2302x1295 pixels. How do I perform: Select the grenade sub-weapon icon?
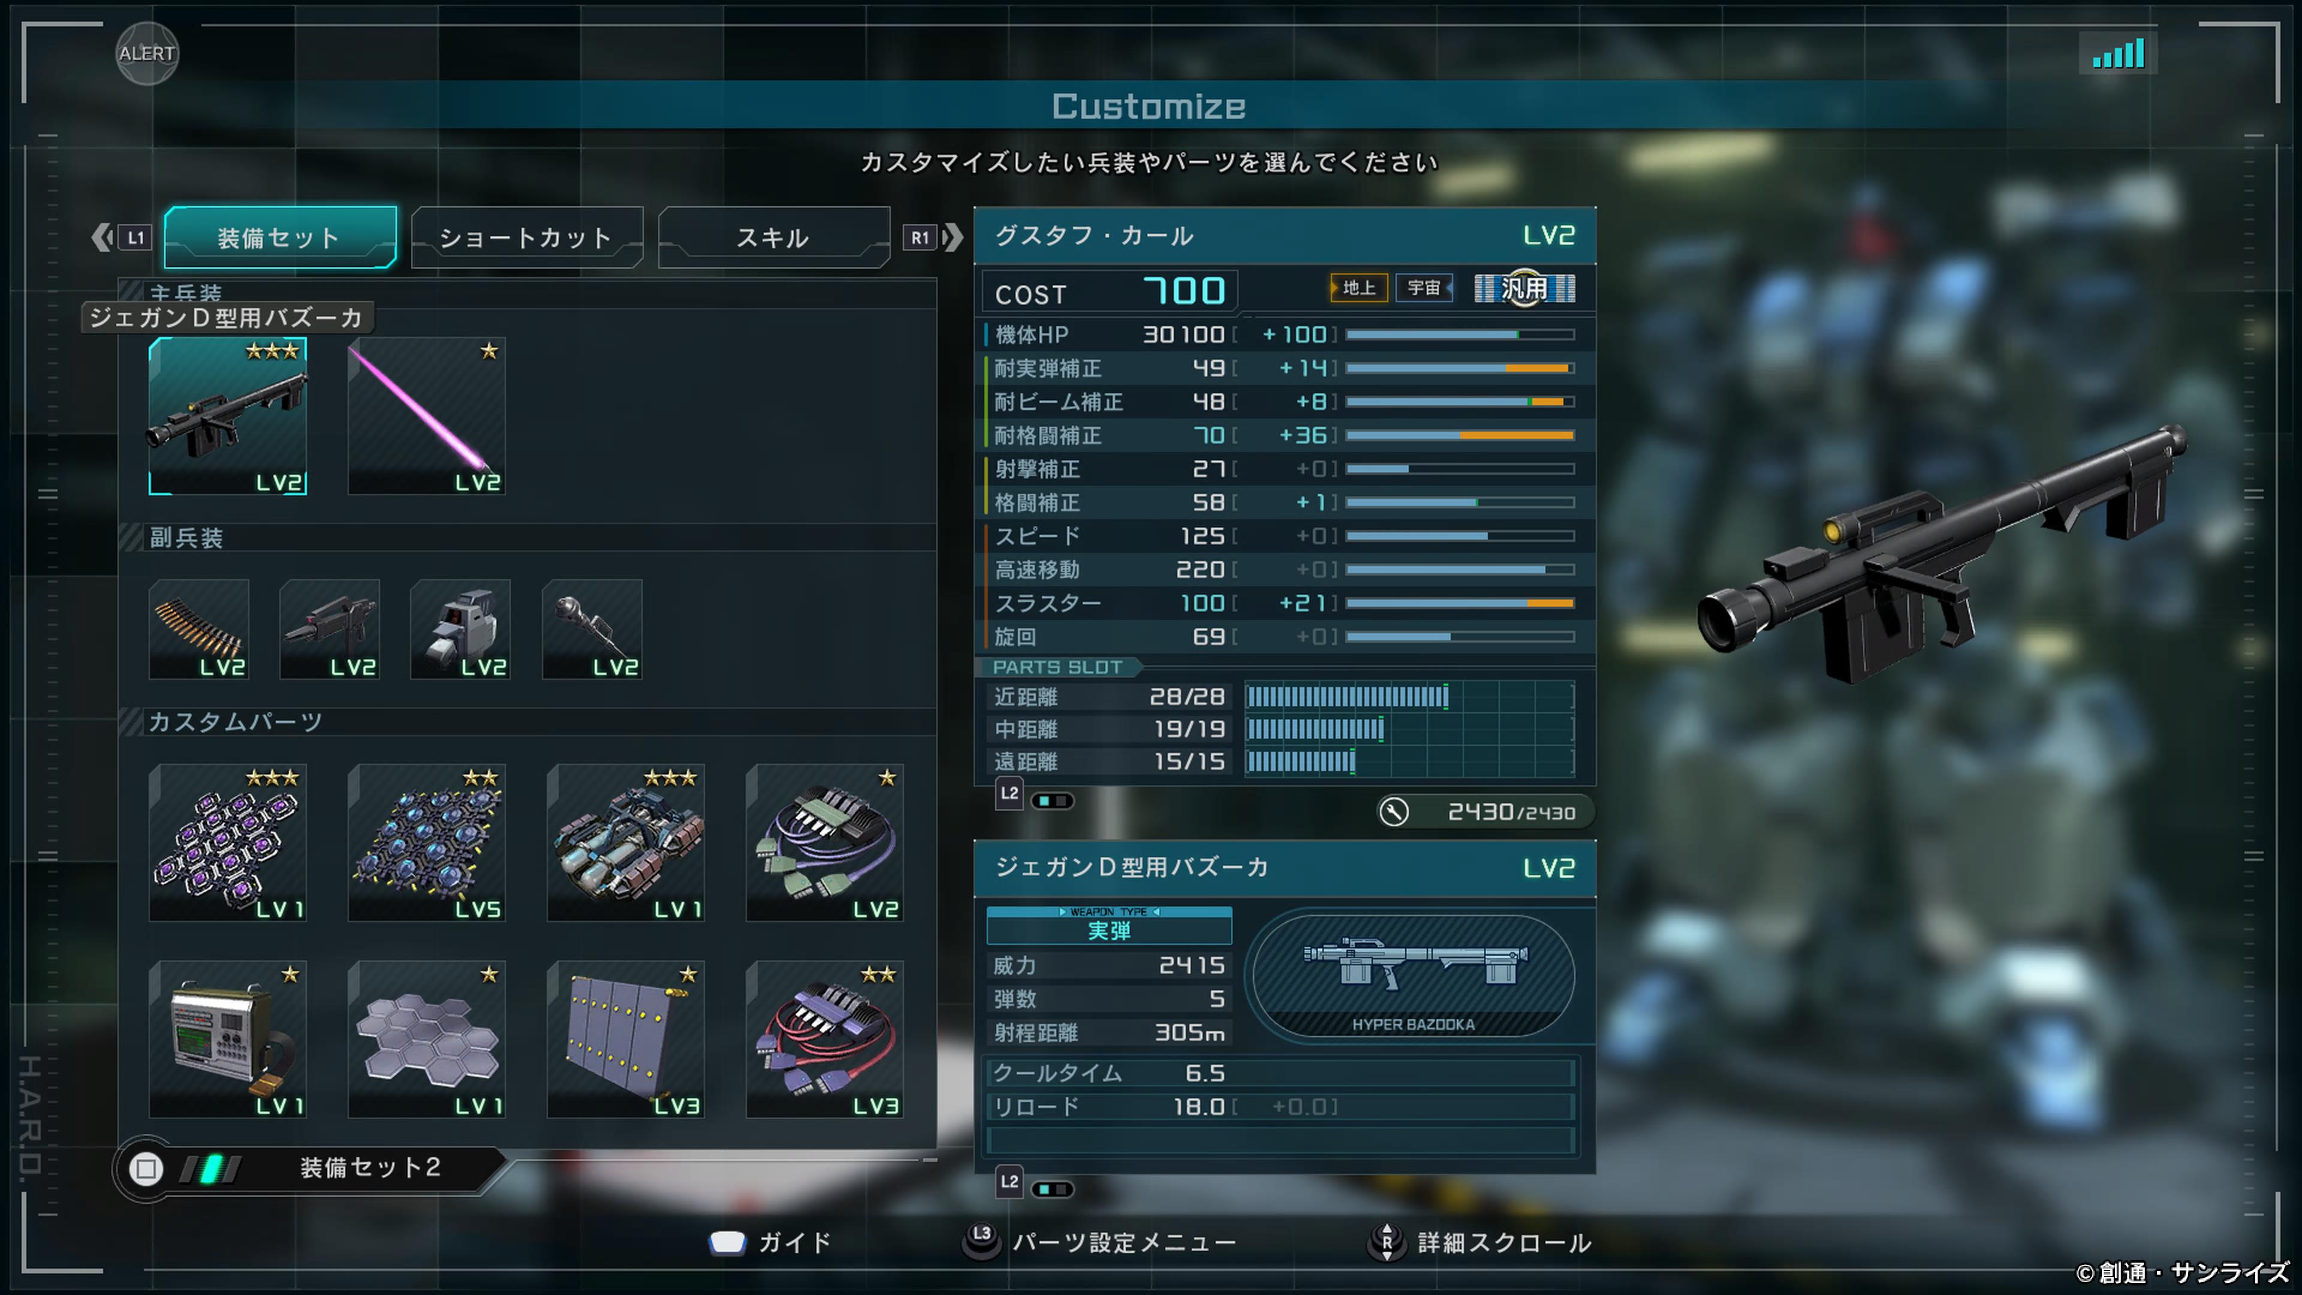(x=592, y=629)
